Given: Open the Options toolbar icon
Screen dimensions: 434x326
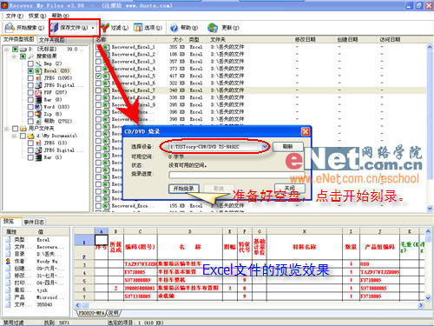Looking at the screenshot, I should click(x=138, y=28).
